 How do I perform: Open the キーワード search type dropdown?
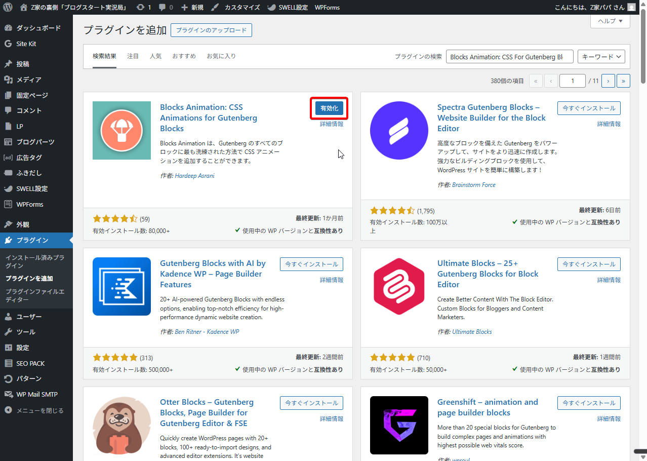601,57
